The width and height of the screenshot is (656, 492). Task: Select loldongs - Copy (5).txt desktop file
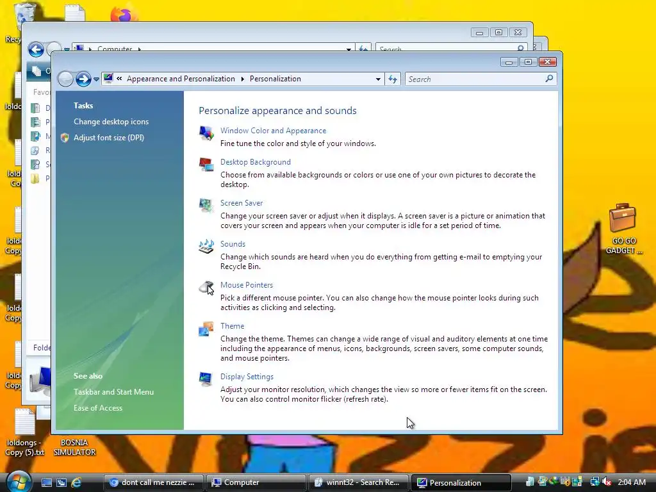click(25, 432)
